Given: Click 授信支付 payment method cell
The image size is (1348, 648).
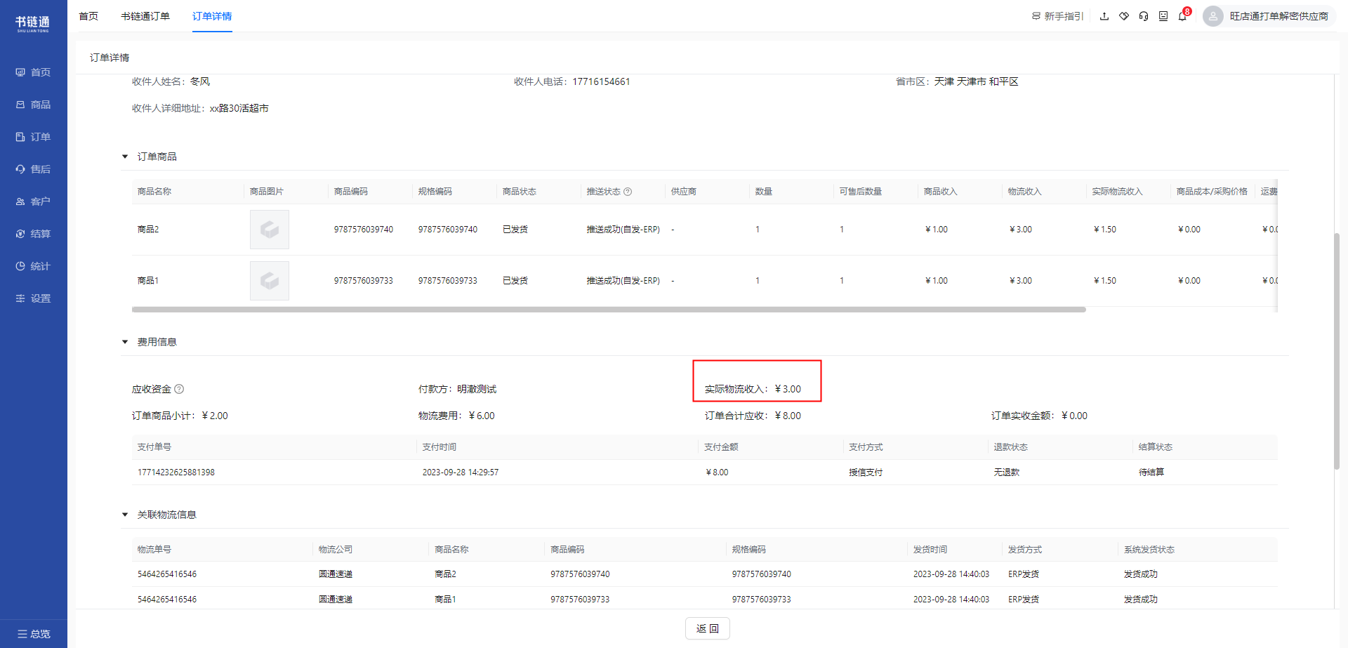Looking at the screenshot, I should 866,472.
